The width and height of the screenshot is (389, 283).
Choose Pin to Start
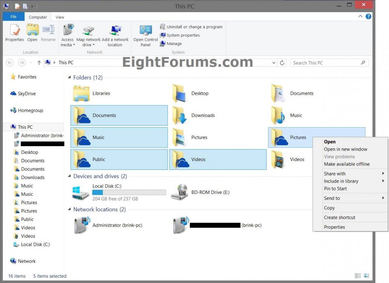pyautogui.click(x=335, y=189)
